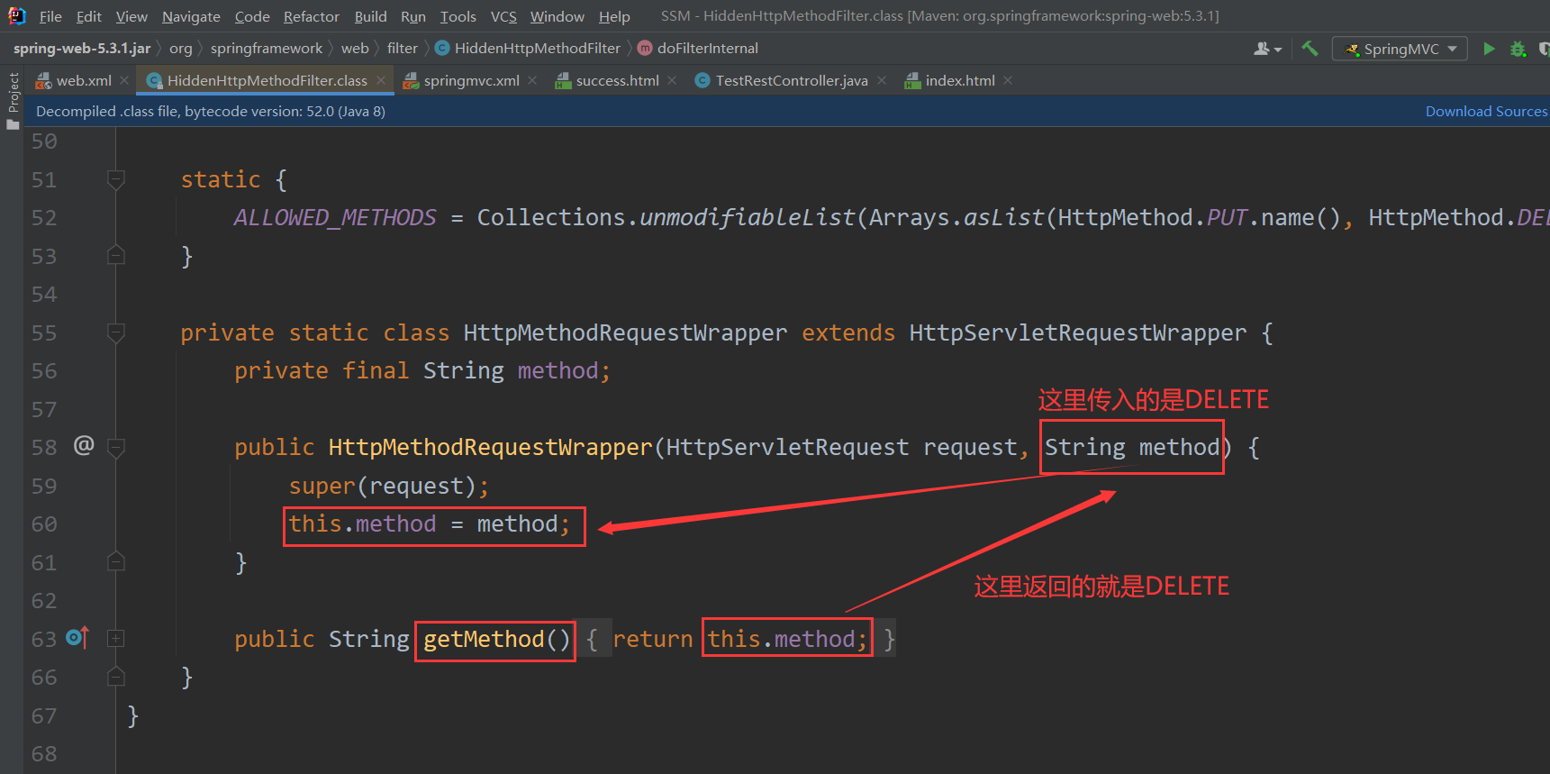Image resolution: width=1550 pixels, height=774 pixels.
Task: Click unmodifiableList on line 52
Action: point(747,217)
